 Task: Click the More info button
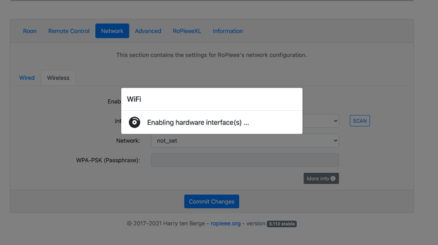pyautogui.click(x=321, y=179)
